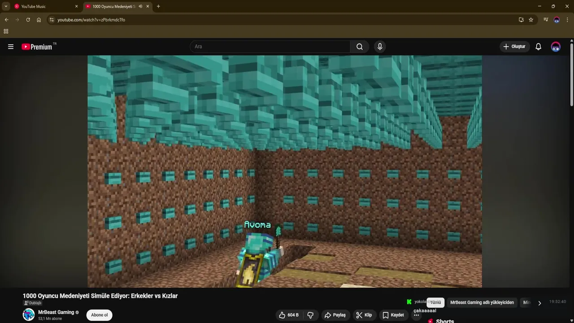Open apps grid in bookmarks bar
Image resolution: width=574 pixels, height=323 pixels.
click(6, 31)
